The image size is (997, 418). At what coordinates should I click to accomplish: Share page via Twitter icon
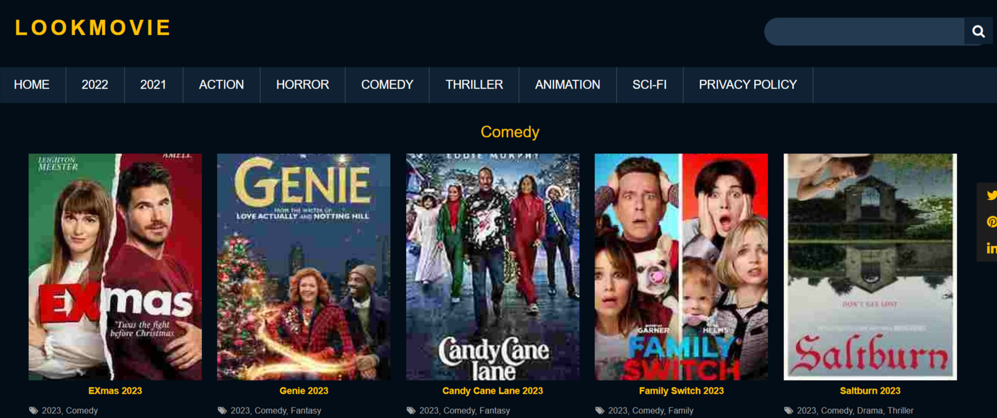coord(991,195)
